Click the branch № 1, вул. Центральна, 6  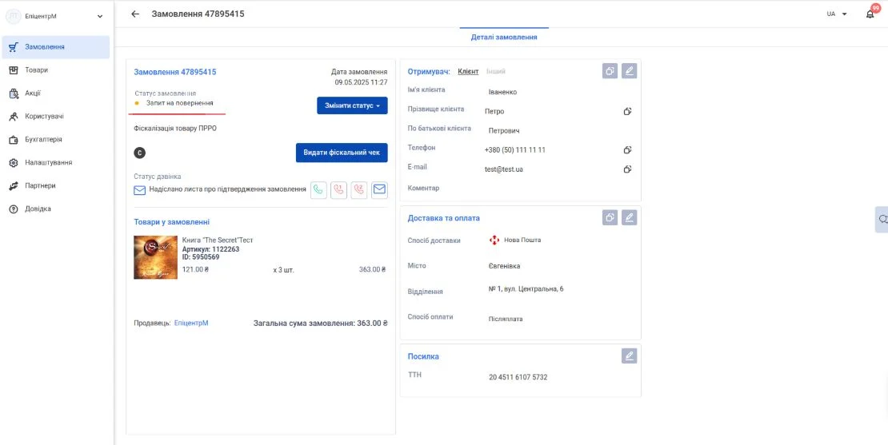click(526, 289)
